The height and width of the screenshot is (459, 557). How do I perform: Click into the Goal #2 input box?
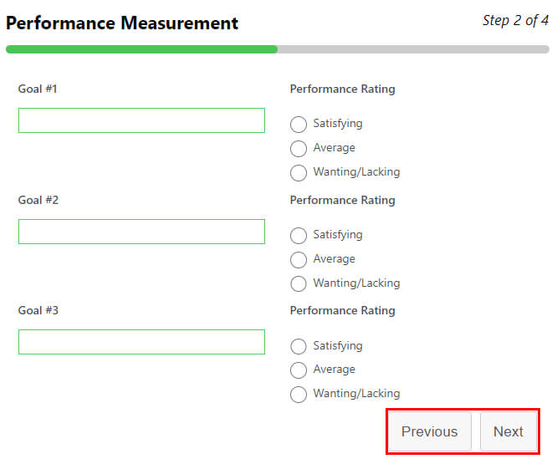click(x=141, y=232)
